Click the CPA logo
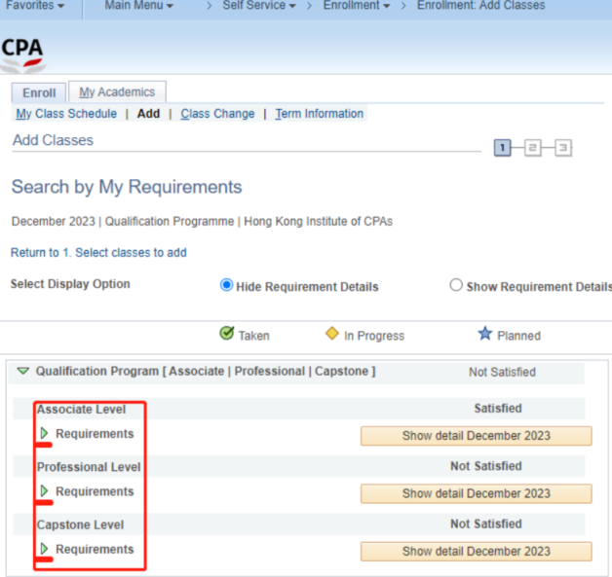The height and width of the screenshot is (577, 612). pos(22,55)
